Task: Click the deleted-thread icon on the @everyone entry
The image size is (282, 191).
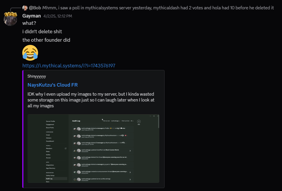Action: [x=75, y=157]
